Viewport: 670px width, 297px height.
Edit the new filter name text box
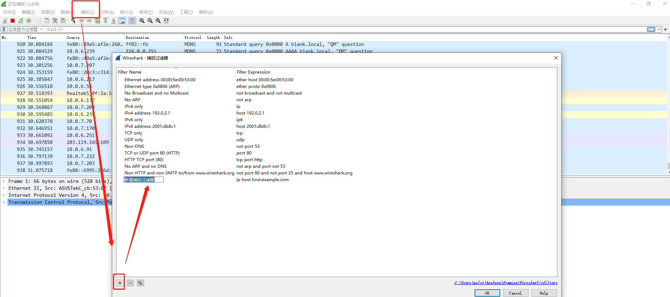click(x=143, y=180)
